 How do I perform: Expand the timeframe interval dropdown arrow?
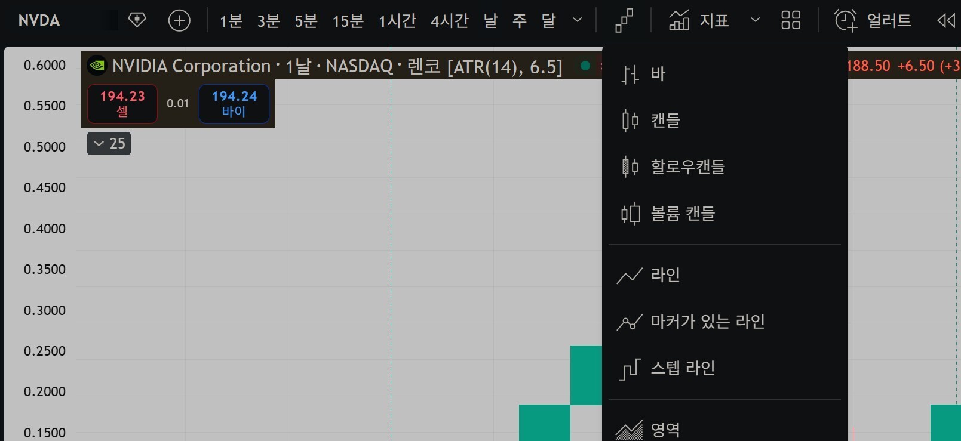577,20
